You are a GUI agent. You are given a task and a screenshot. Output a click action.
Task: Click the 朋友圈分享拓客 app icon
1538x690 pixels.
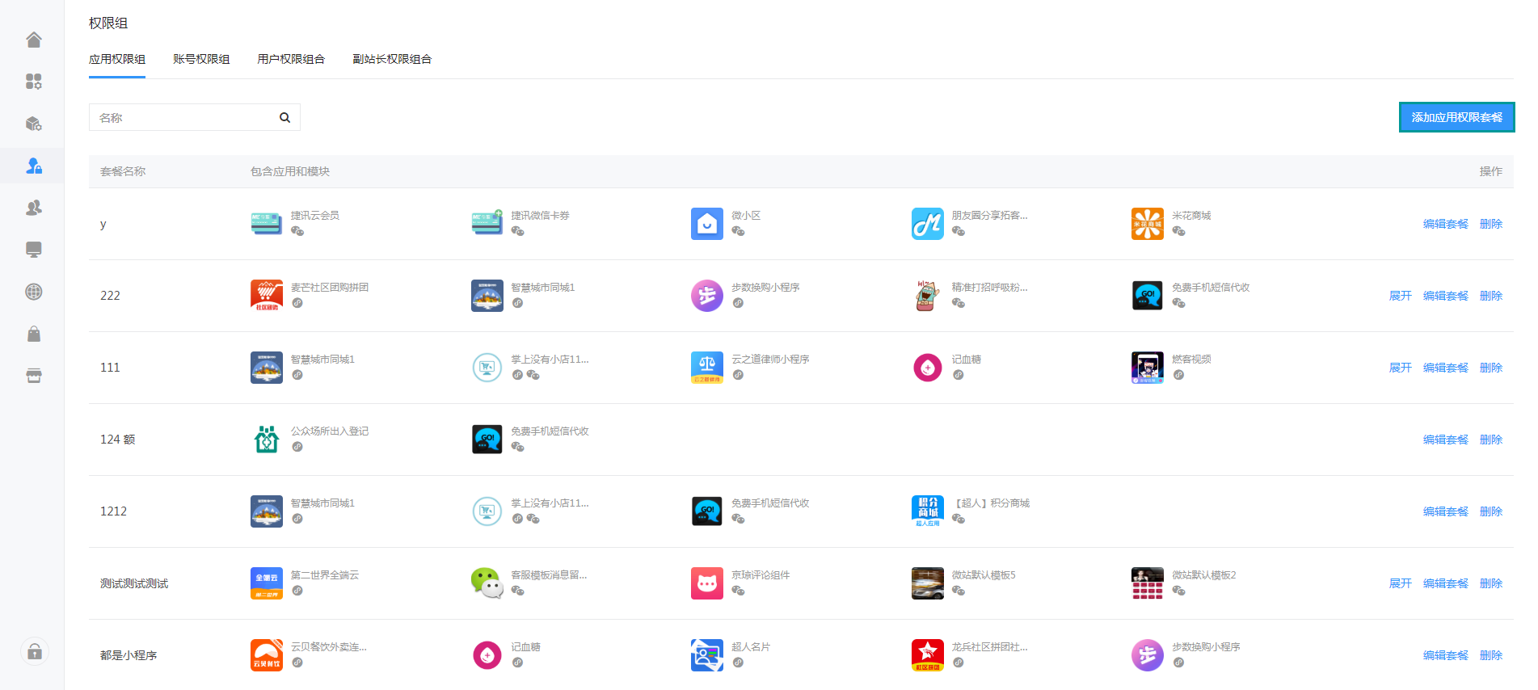point(928,224)
